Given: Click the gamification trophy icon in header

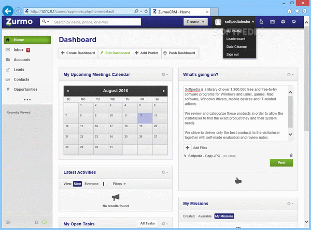Looking at the screenshot, I should [262, 22].
